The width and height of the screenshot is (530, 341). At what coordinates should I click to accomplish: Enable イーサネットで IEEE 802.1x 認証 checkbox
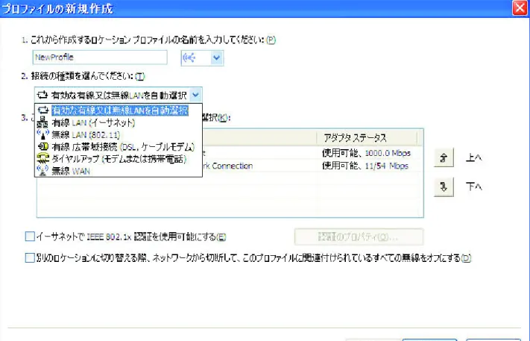tap(30, 236)
